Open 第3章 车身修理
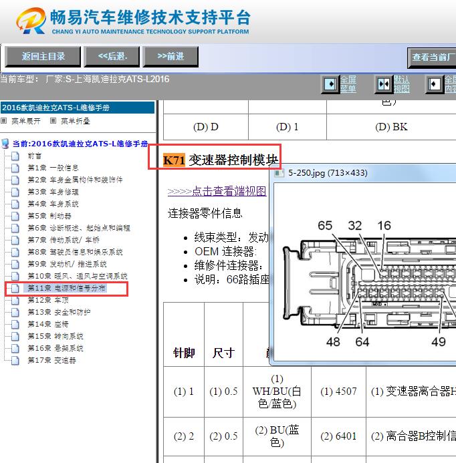Image resolution: width=456 pixels, height=463 pixels. pyautogui.click(x=53, y=192)
